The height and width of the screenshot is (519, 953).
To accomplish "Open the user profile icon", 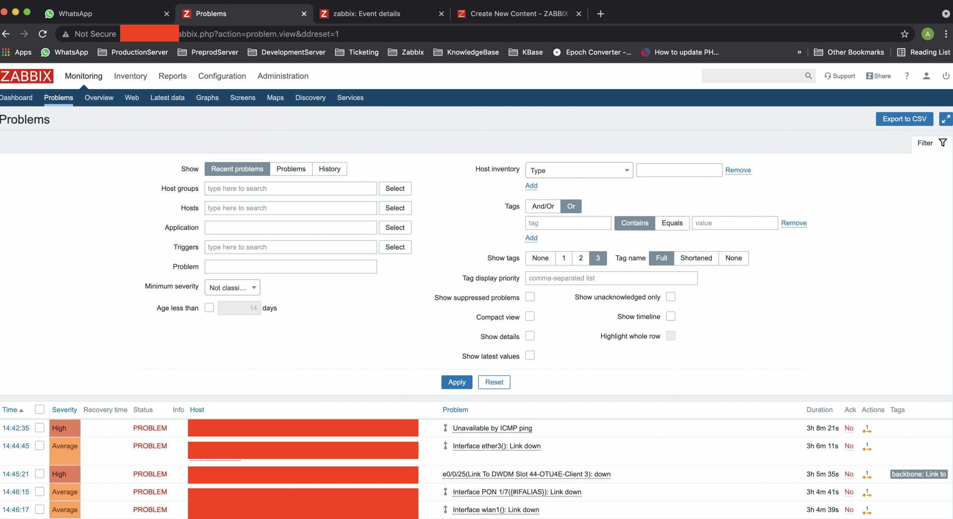I will click(x=926, y=76).
